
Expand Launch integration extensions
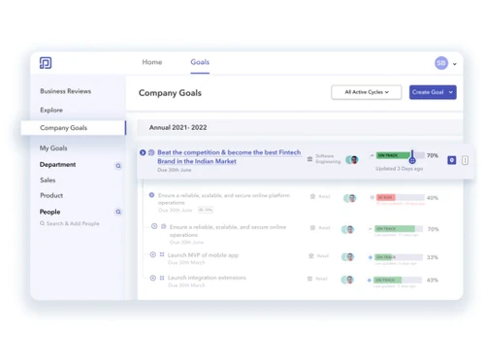pos(153,278)
